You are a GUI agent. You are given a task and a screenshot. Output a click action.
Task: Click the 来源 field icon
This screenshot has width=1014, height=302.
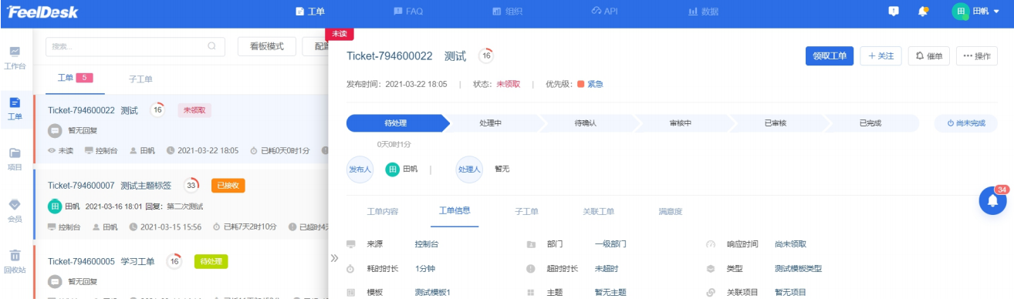(350, 244)
